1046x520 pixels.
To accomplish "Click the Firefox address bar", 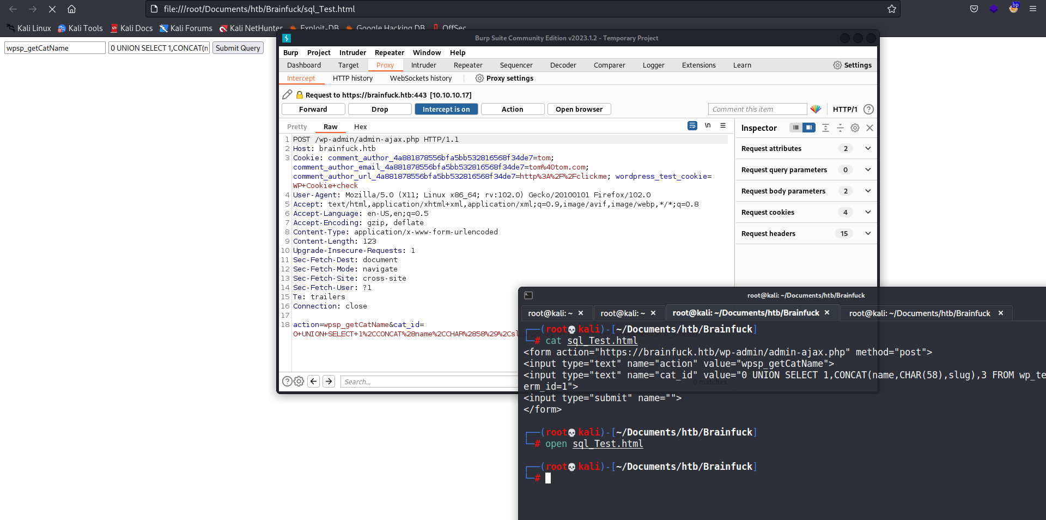I will click(x=522, y=9).
